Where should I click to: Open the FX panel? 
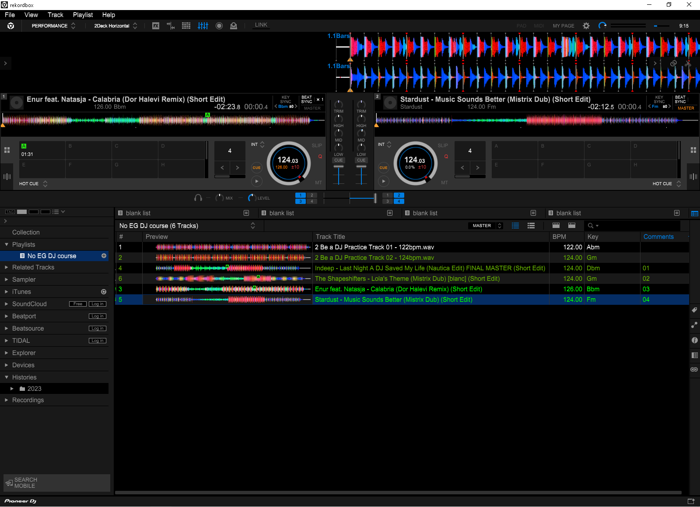156,26
